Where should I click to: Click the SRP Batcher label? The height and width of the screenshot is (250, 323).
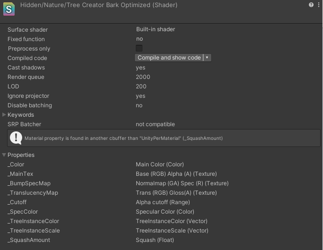pyautogui.click(x=24, y=124)
